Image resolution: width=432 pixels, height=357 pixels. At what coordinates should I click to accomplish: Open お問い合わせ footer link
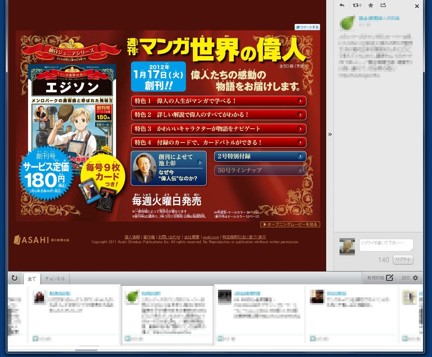(169, 237)
